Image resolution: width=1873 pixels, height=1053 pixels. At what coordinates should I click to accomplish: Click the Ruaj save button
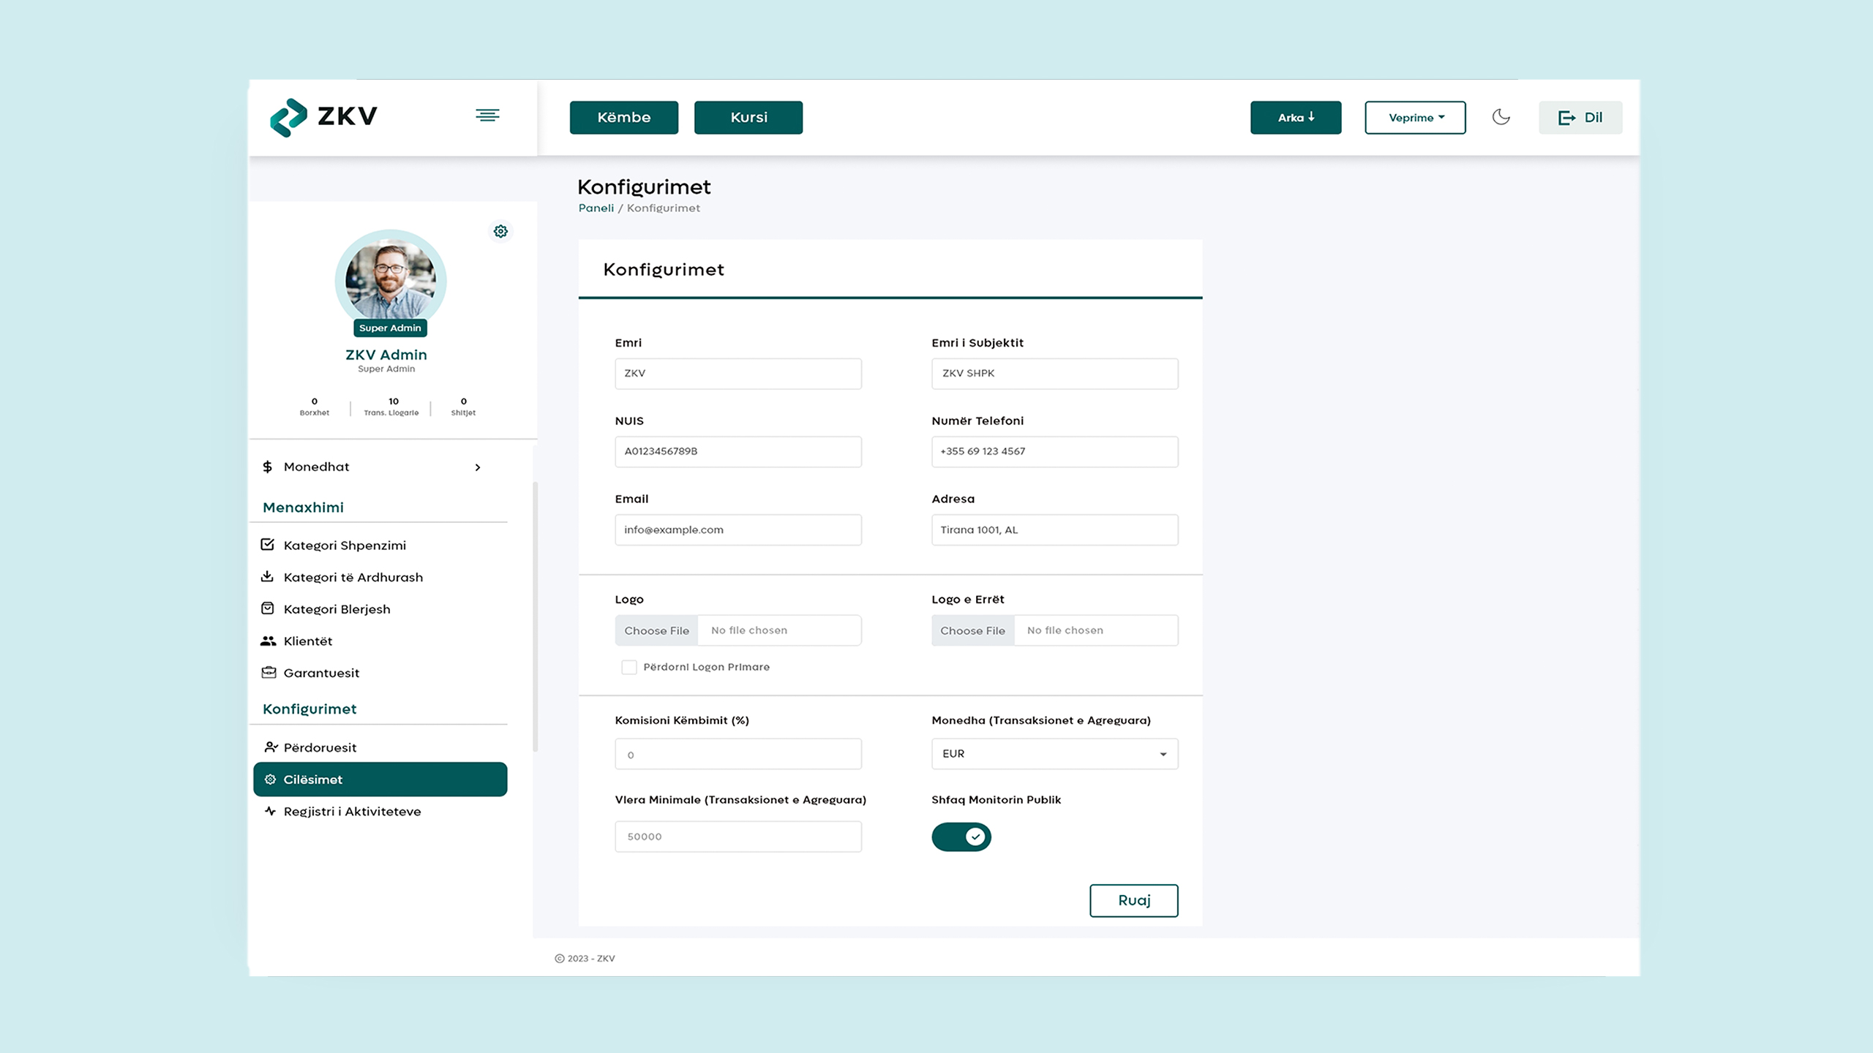click(1133, 900)
